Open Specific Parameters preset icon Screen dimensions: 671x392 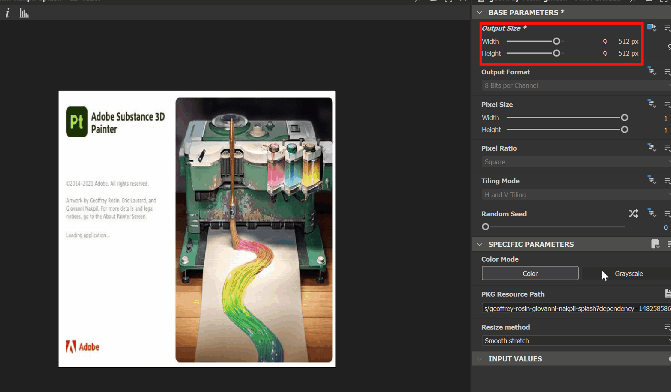click(655, 244)
